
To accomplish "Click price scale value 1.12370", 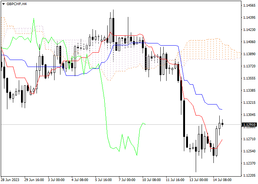I will pyautogui.click(x=249, y=163).
